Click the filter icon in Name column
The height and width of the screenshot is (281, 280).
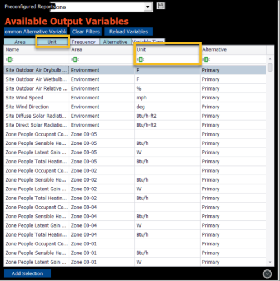click(9, 59)
